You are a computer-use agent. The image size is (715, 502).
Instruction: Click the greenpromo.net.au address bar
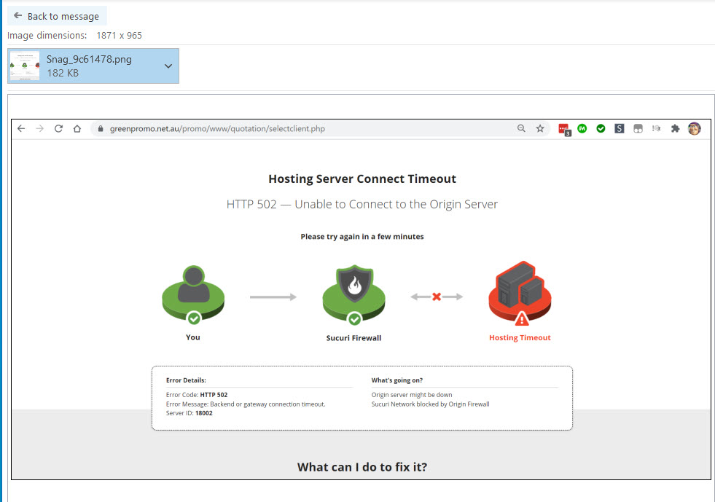point(292,129)
